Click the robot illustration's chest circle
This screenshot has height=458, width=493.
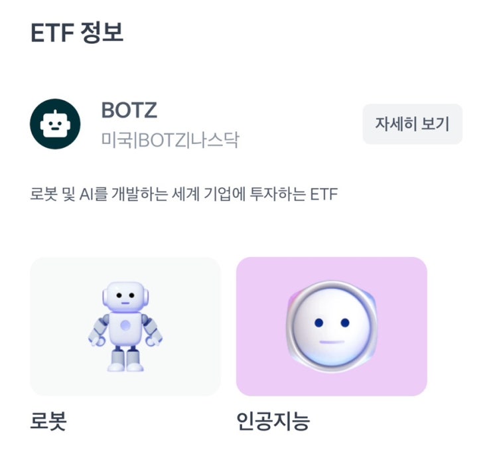pos(125,326)
